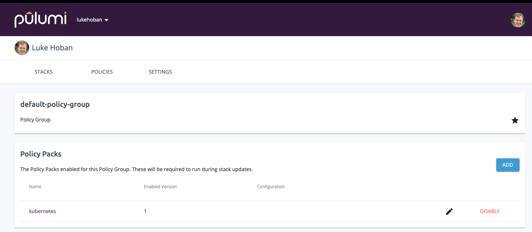
Task: Open the lukehoban organization dropdown
Action: click(93, 20)
